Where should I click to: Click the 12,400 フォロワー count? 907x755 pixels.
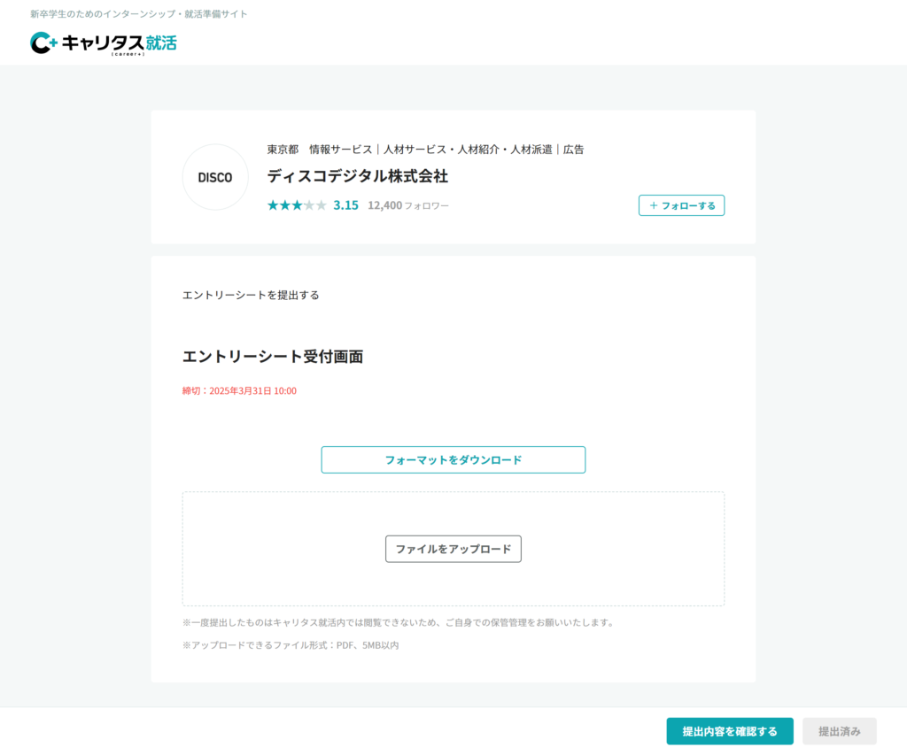[x=408, y=205]
